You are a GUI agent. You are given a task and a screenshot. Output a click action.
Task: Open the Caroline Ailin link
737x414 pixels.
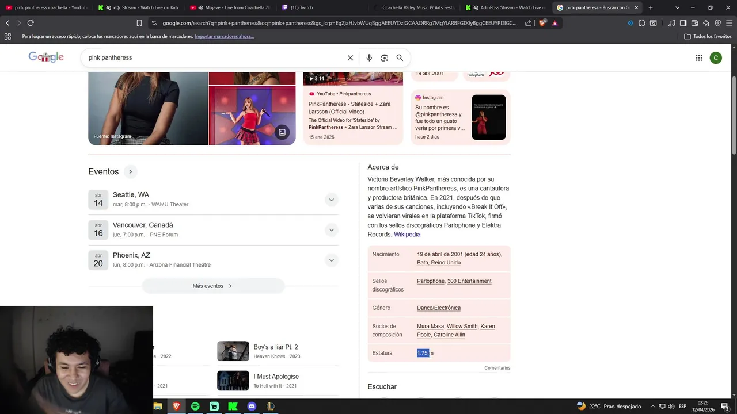(x=449, y=335)
